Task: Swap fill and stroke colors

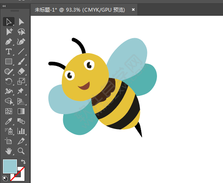Action: click(x=23, y=162)
